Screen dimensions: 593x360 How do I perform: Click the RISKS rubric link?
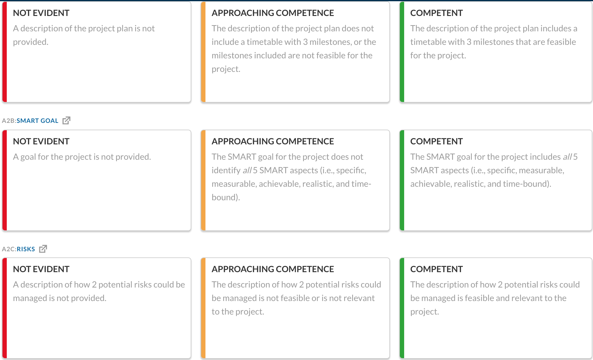[26, 249]
